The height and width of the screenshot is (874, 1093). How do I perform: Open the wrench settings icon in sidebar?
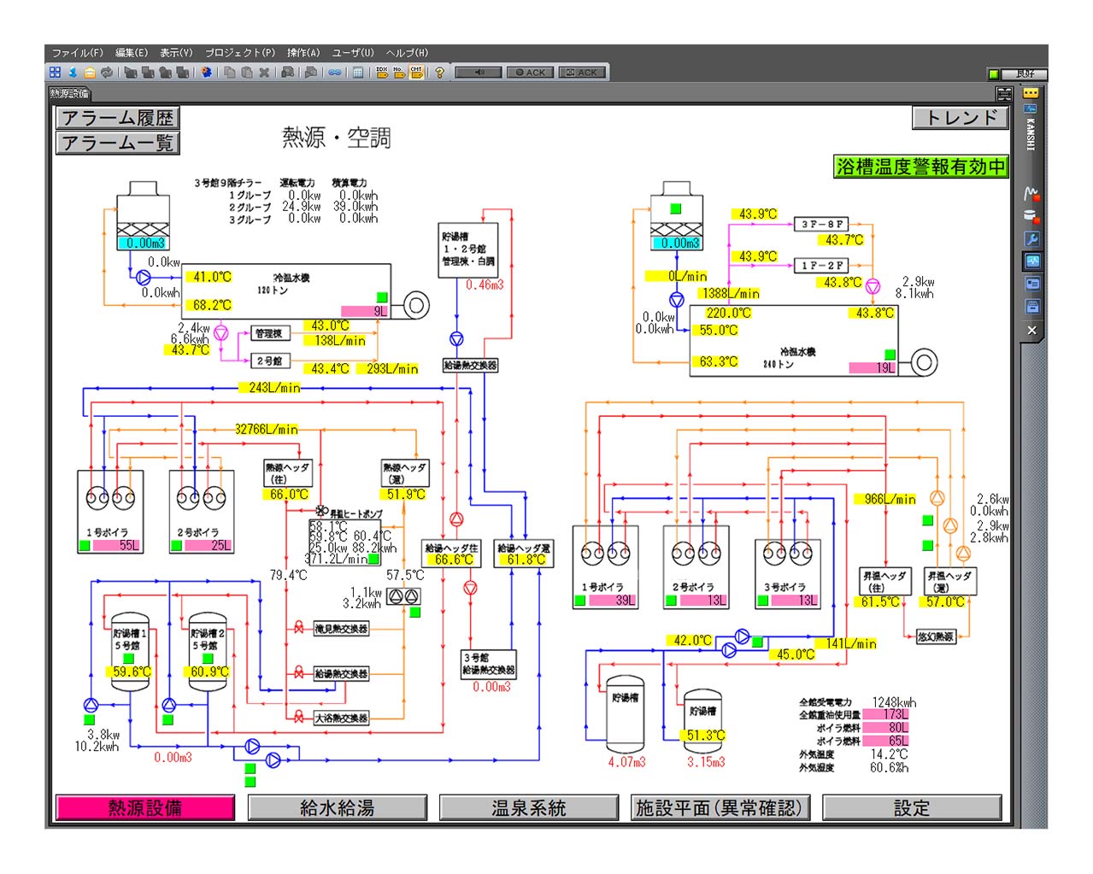1031,238
